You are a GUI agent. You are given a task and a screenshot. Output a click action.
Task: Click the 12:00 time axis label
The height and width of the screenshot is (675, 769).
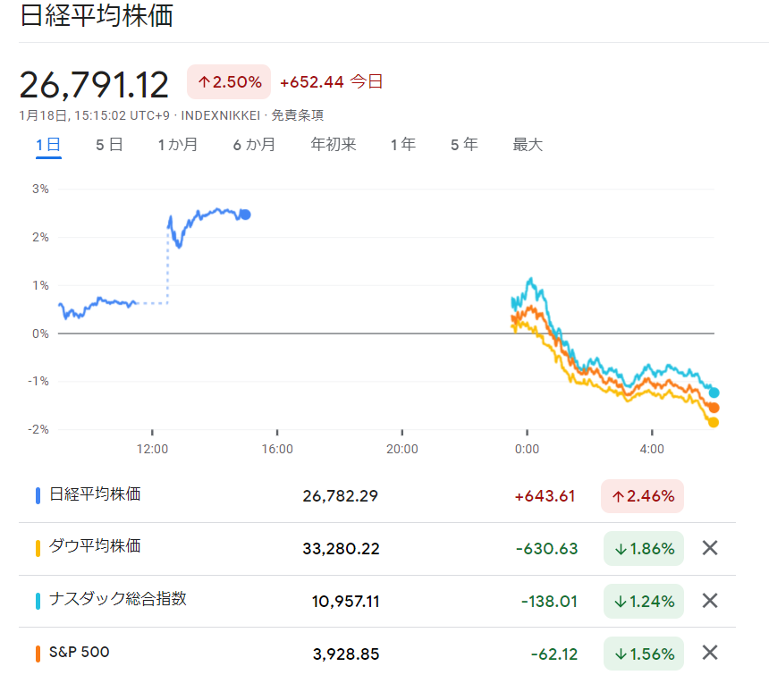pyautogui.click(x=152, y=449)
